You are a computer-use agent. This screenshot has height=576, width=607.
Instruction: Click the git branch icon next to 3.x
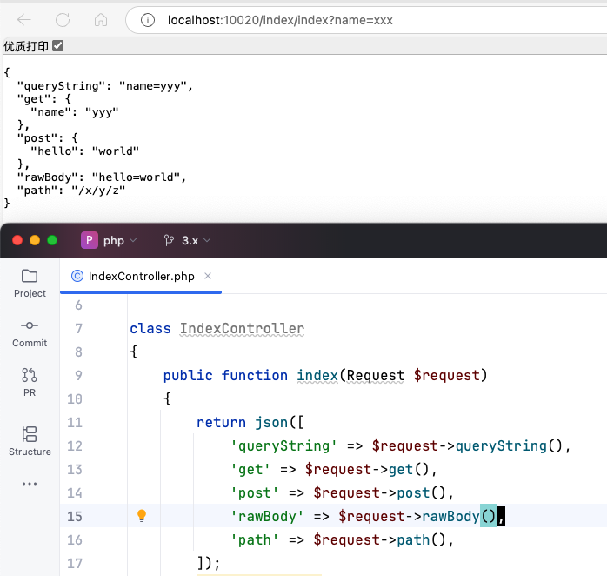pos(169,240)
